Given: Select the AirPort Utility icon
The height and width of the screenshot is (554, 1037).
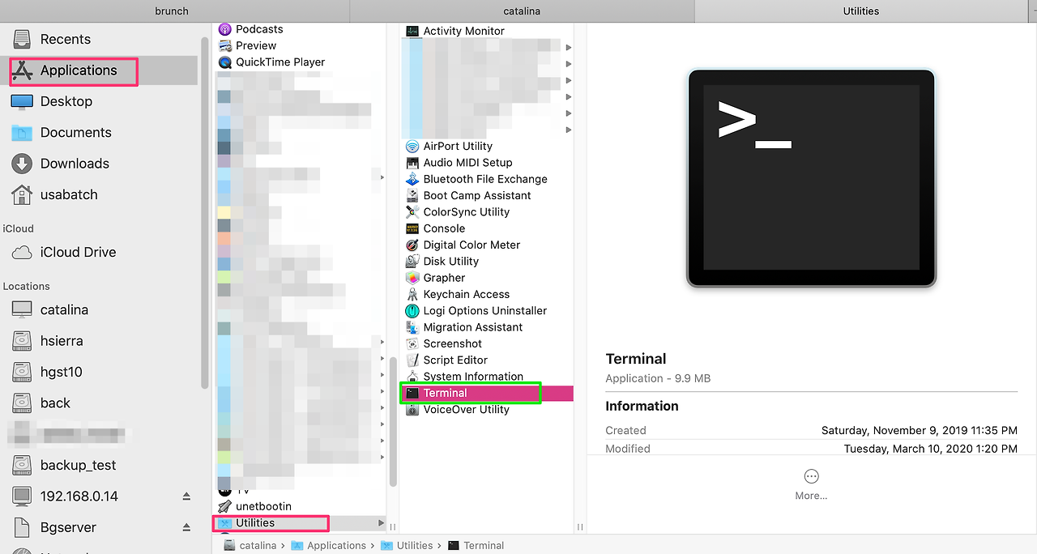Looking at the screenshot, I should (x=412, y=146).
